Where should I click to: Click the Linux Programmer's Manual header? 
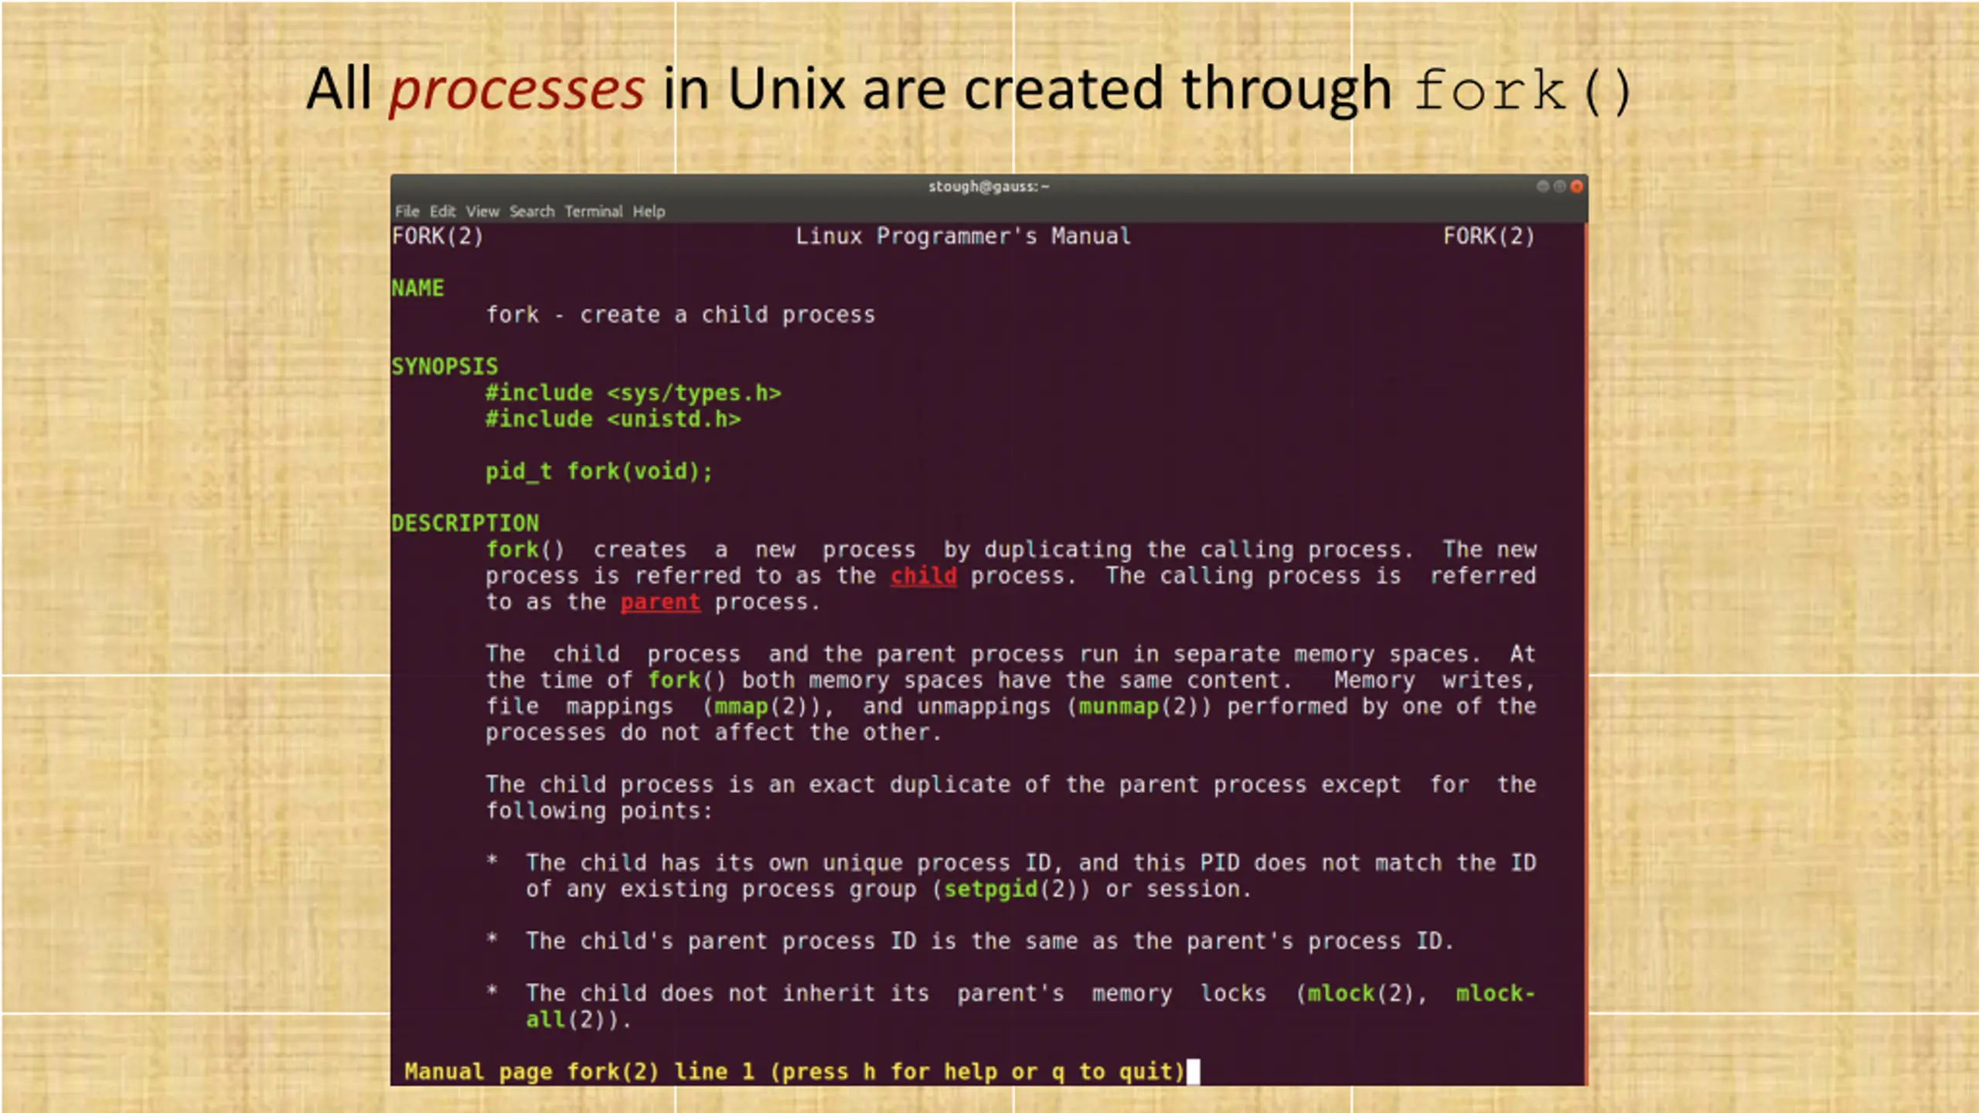pos(963,237)
